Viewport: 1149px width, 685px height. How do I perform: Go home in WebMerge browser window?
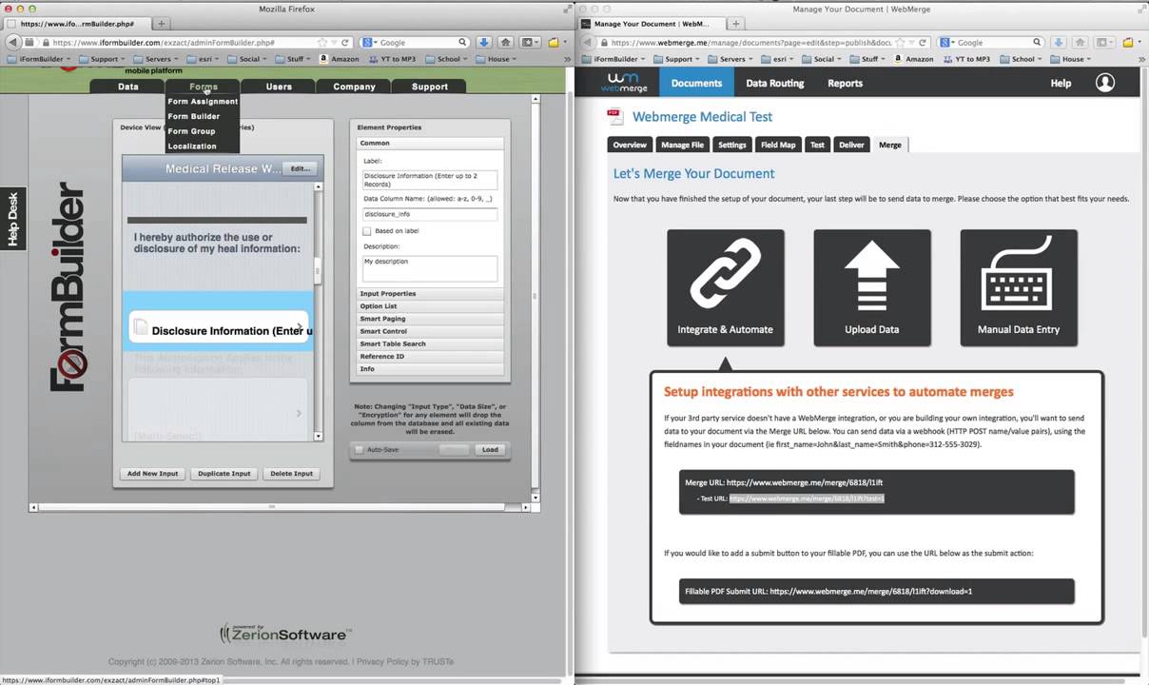click(x=1081, y=42)
